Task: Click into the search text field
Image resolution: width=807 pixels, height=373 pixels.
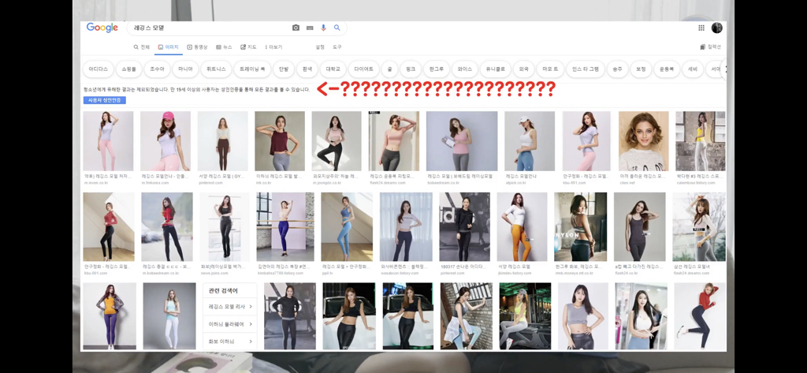Action: pyautogui.click(x=205, y=28)
